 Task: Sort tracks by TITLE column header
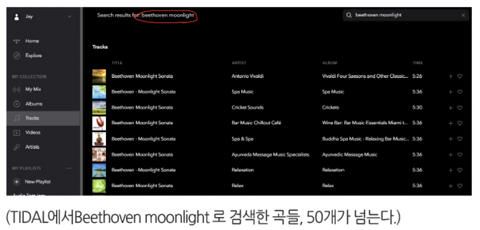click(117, 63)
